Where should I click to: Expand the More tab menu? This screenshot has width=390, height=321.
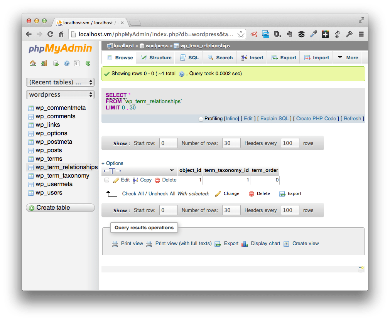tap(348, 57)
